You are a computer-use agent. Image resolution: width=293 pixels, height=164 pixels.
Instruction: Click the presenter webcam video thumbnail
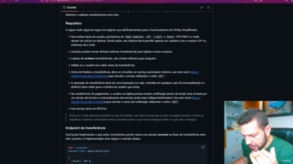pos(259,133)
